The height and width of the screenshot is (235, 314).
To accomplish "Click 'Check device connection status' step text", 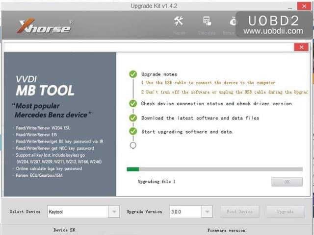I will point(216,103).
